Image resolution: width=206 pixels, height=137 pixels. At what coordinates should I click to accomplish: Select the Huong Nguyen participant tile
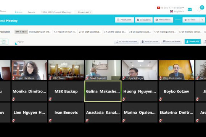(x=140, y=91)
